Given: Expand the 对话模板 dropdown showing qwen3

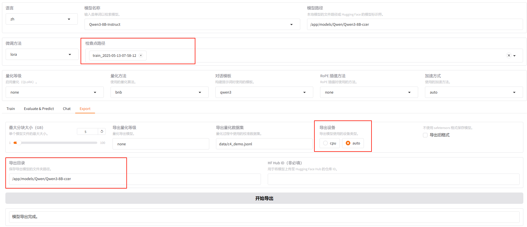Looking at the screenshot, I should (264, 92).
